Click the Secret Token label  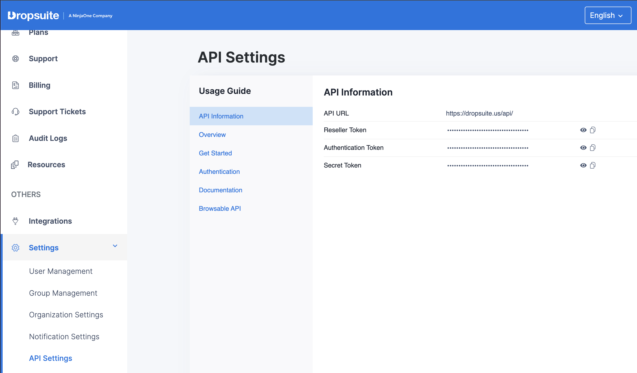pyautogui.click(x=343, y=165)
